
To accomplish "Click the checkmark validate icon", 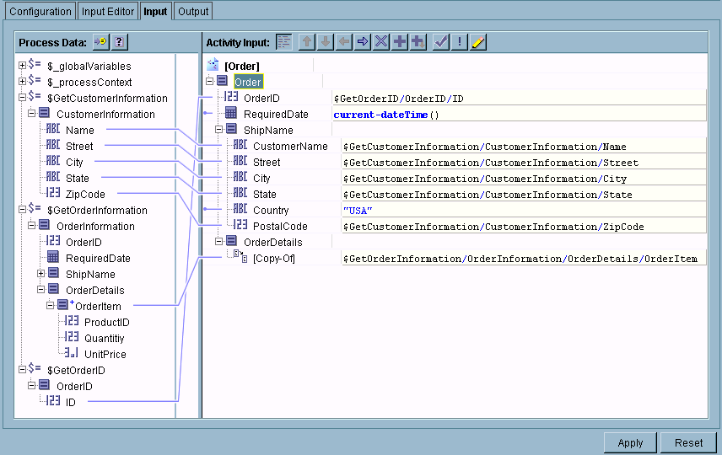I will coord(440,42).
